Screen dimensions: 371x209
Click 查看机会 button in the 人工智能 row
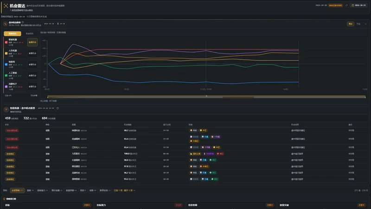(32, 75)
